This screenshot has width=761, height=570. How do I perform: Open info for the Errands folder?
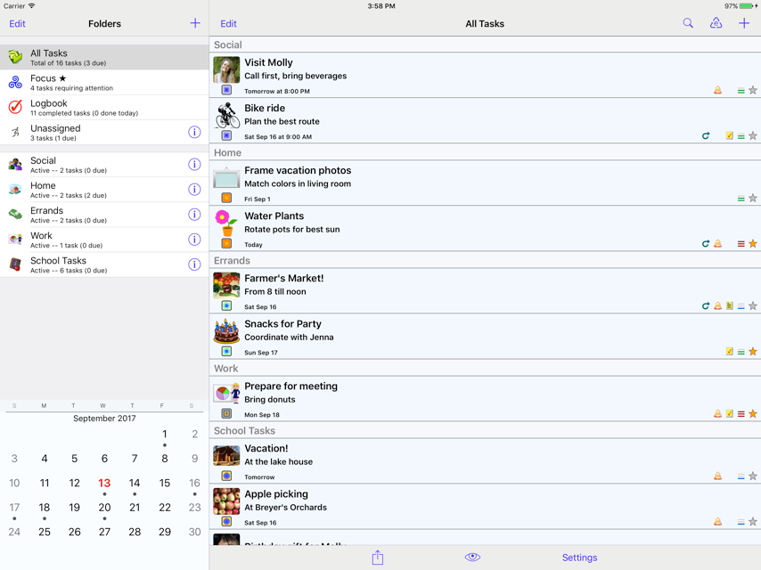click(194, 215)
